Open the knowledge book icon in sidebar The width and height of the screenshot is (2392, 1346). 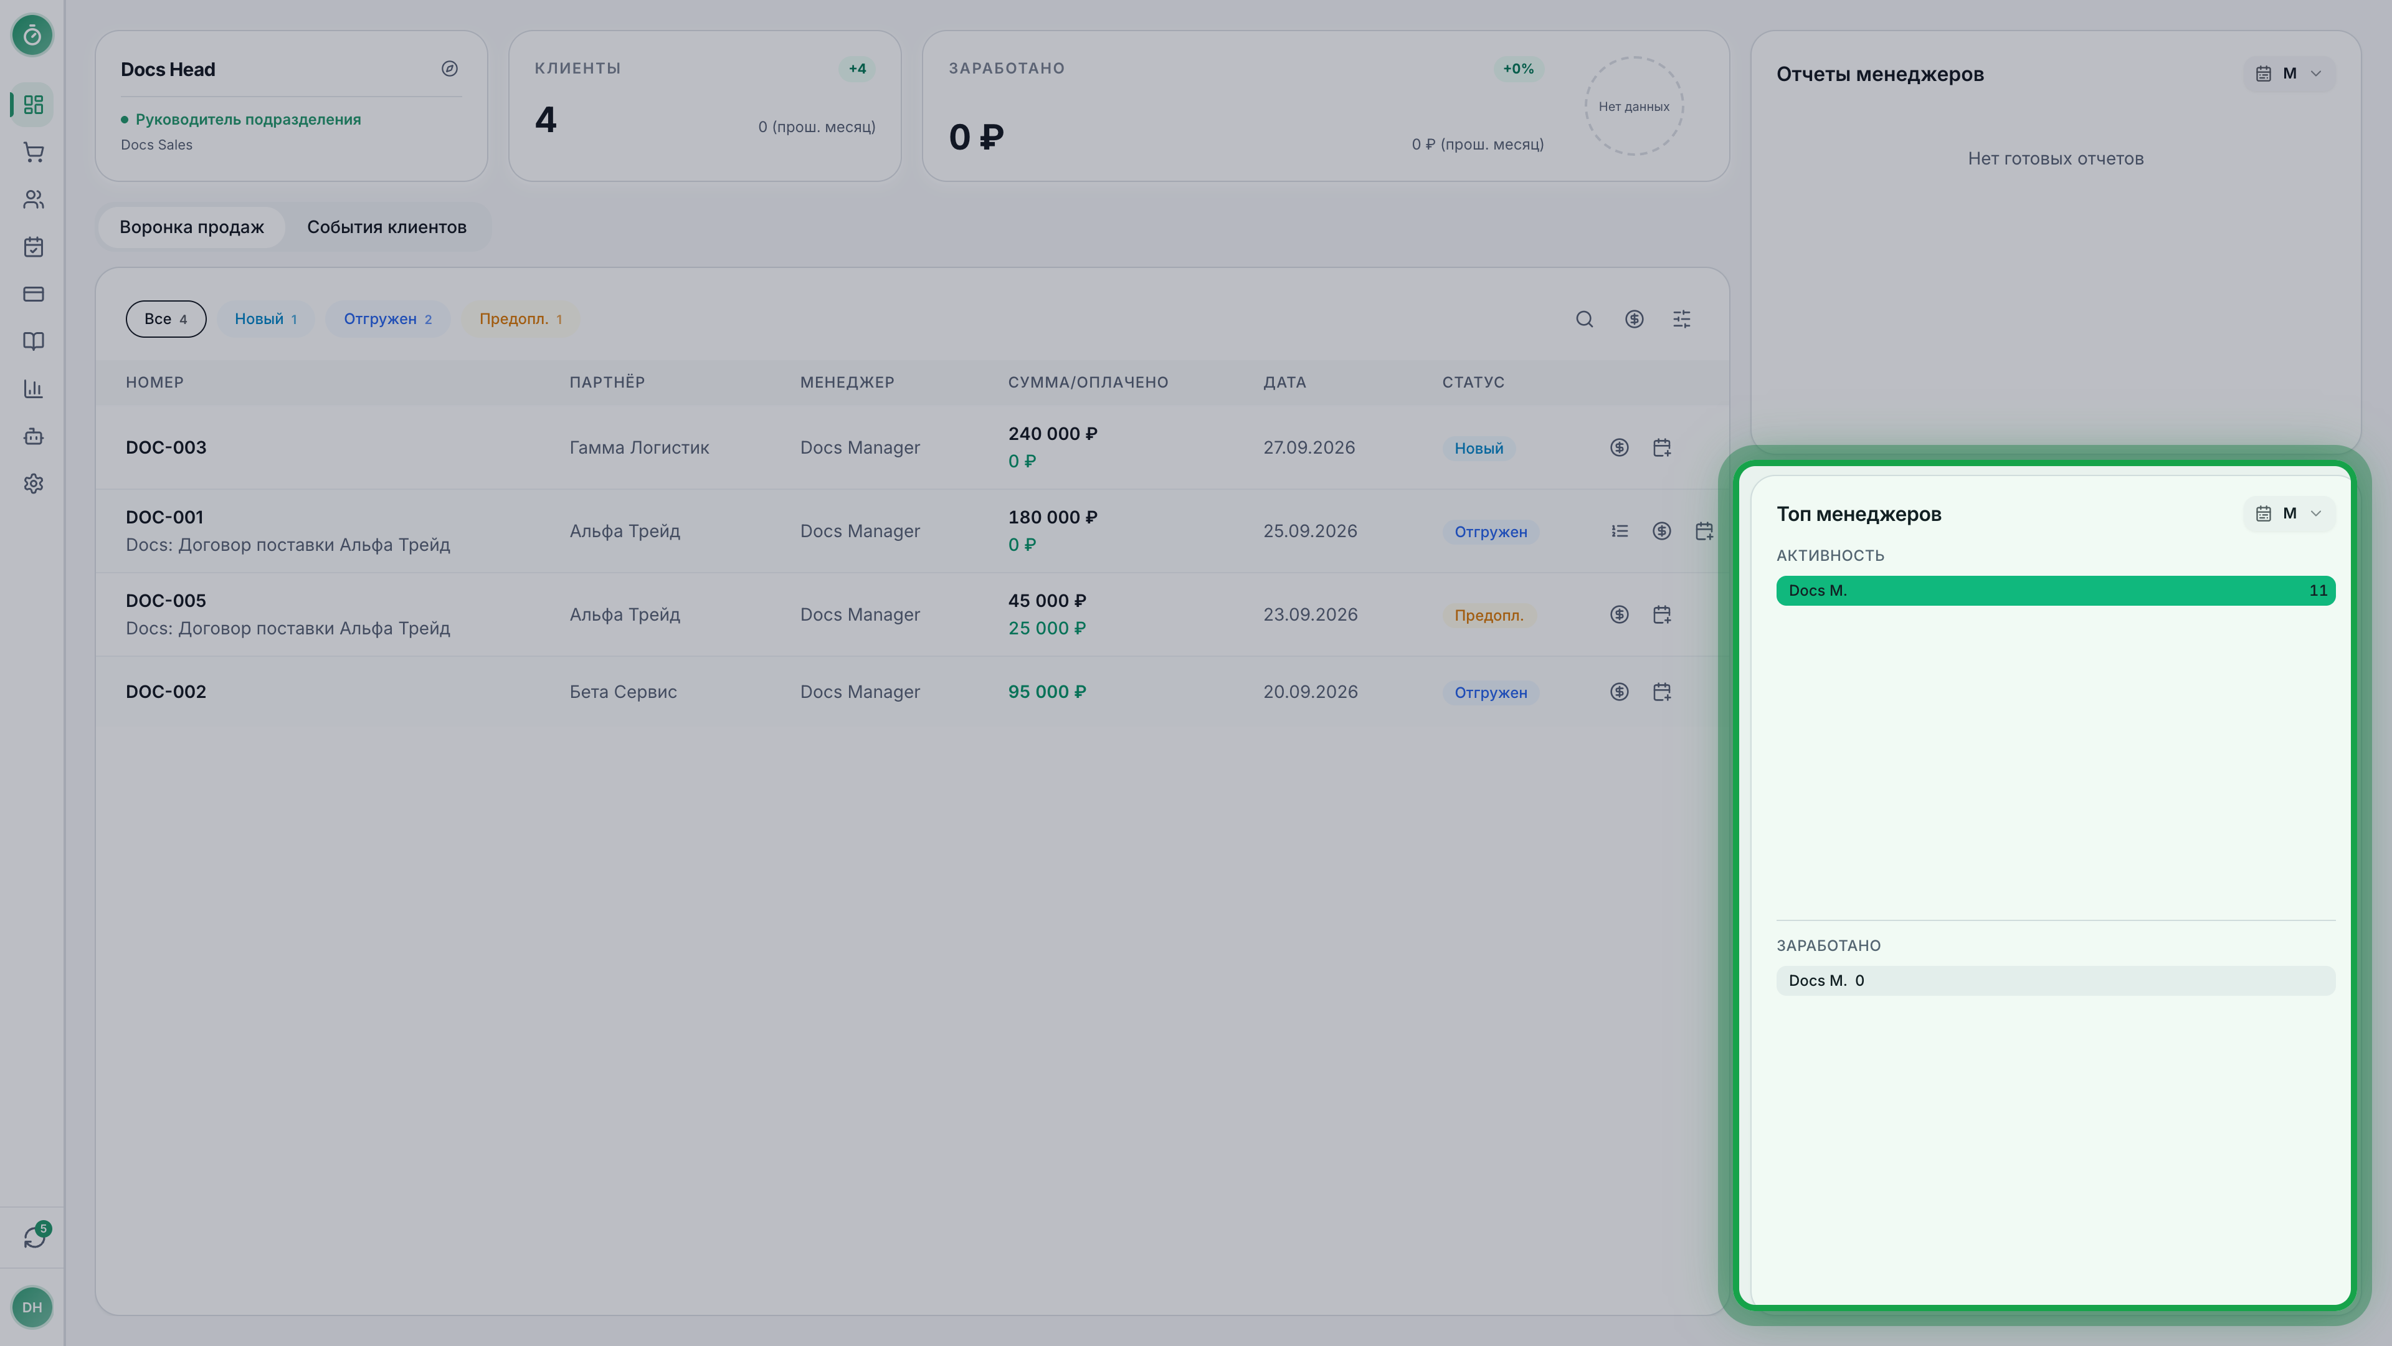tap(34, 342)
